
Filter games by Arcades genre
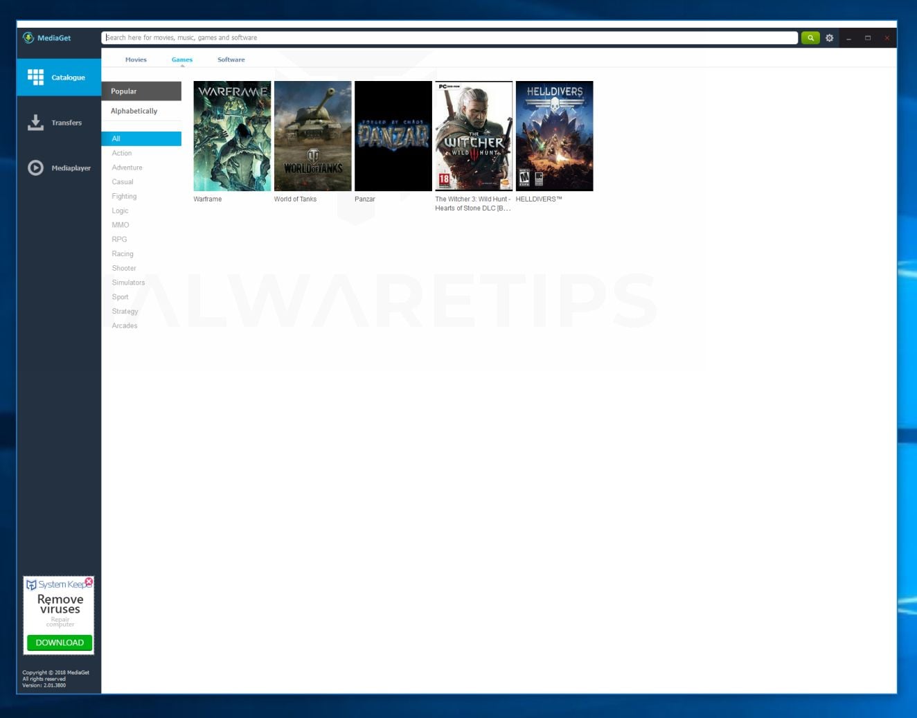pos(125,325)
